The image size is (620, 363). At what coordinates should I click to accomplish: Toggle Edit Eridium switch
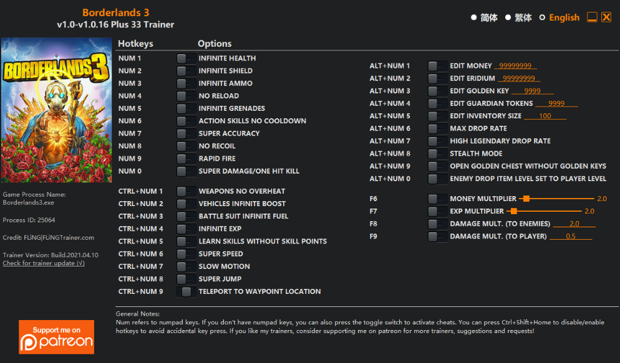[x=437, y=78]
